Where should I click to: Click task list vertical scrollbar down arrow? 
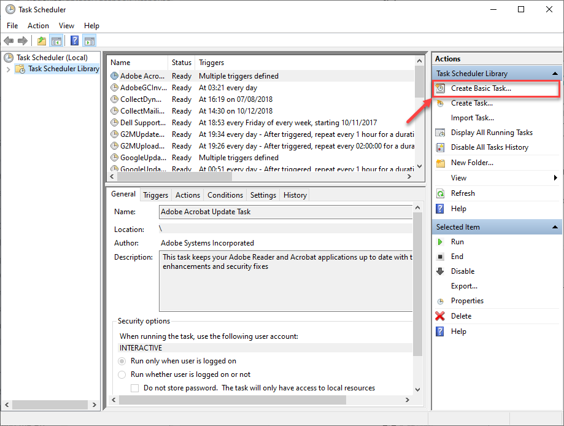[419, 166]
